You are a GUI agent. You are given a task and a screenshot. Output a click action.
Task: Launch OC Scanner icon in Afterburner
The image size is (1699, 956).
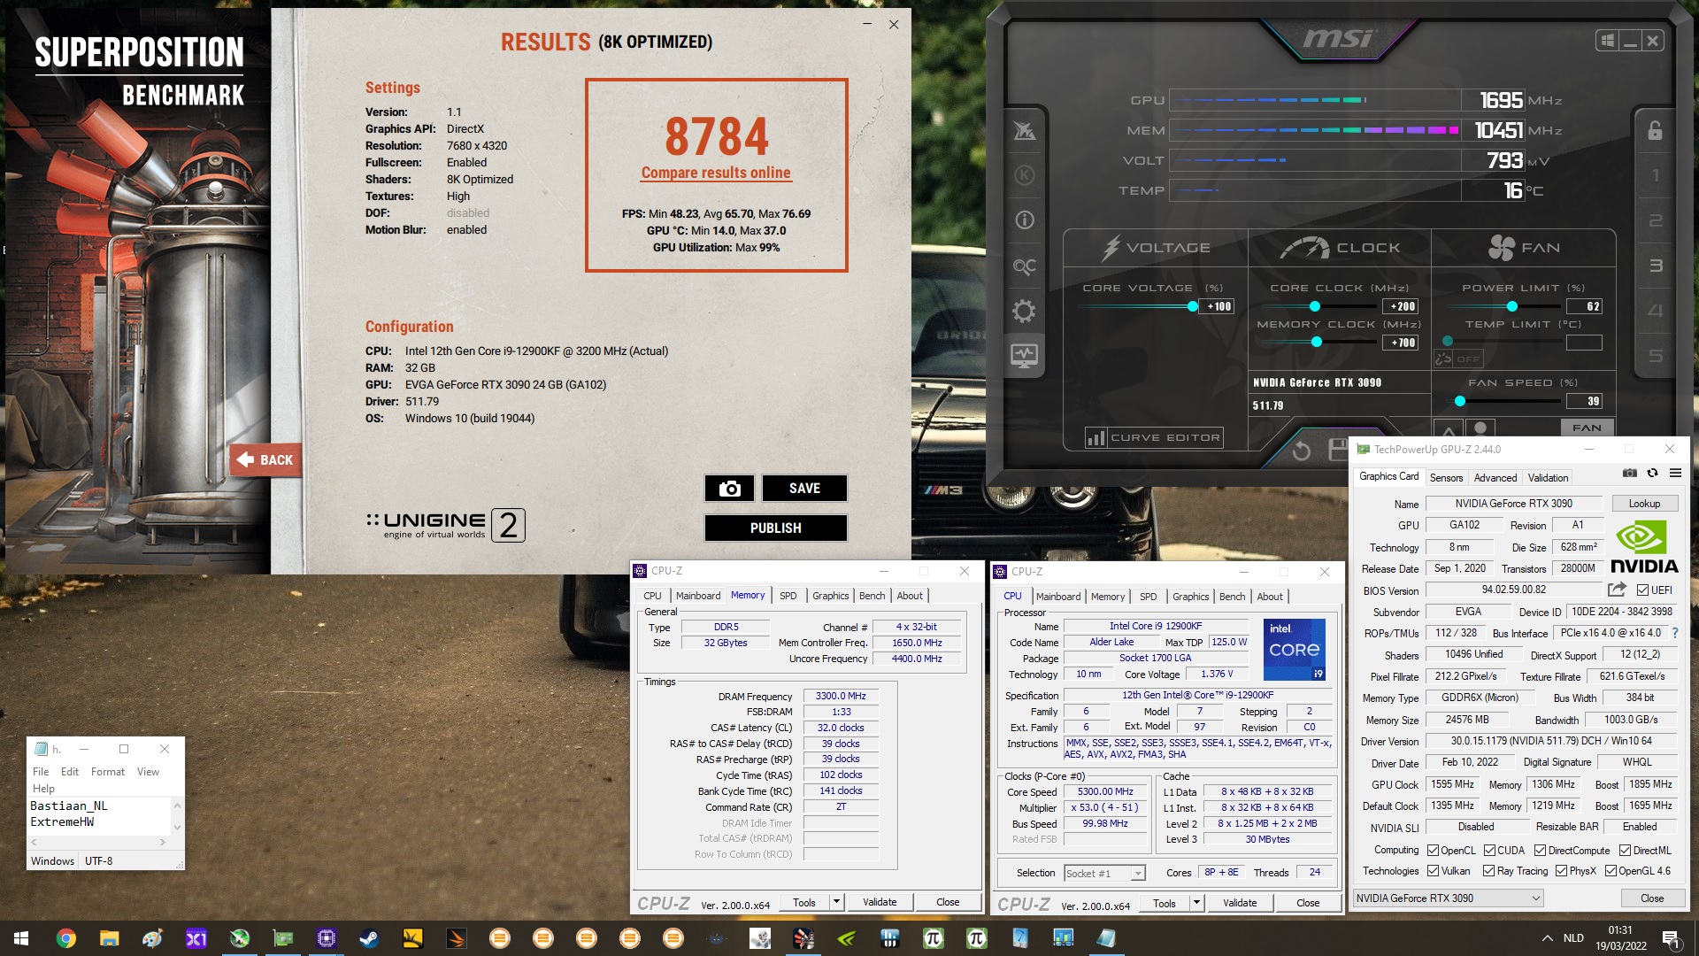click(x=1024, y=266)
